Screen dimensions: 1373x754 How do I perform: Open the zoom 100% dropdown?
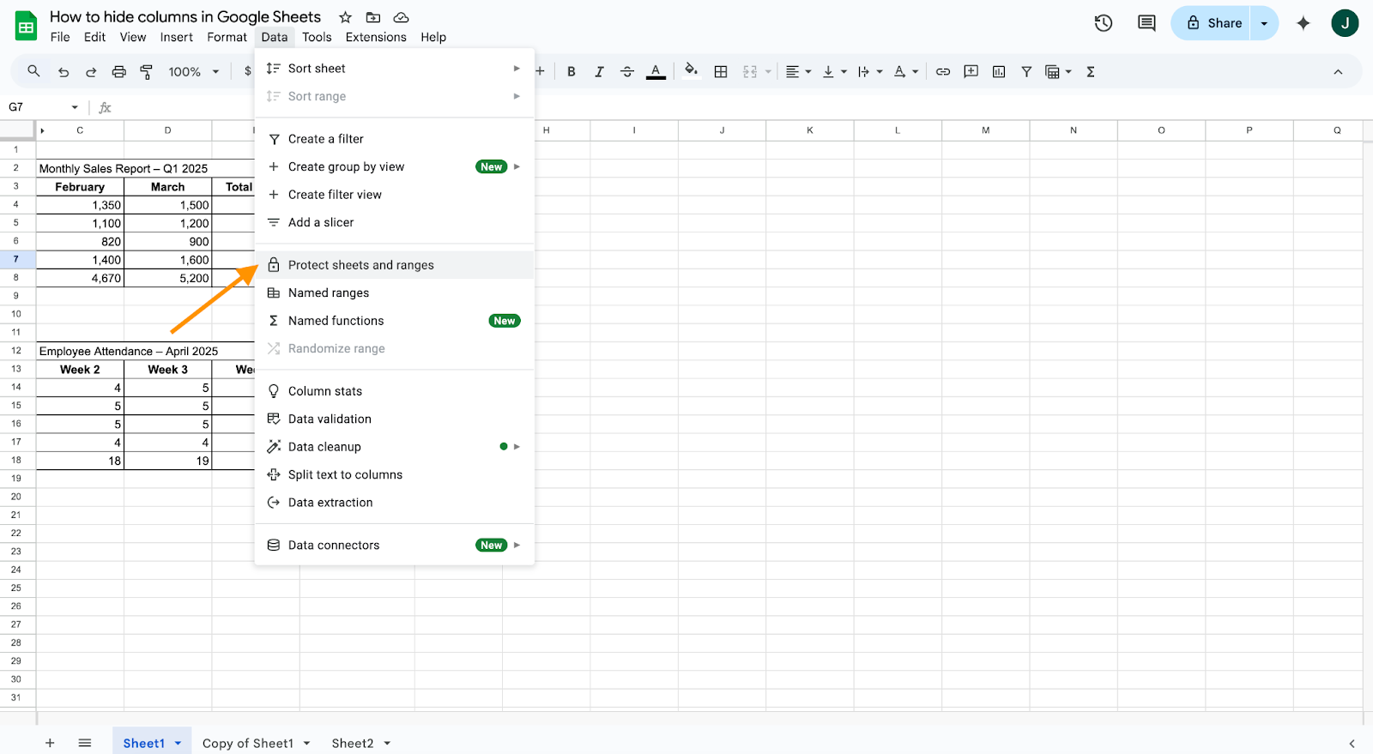click(x=194, y=72)
